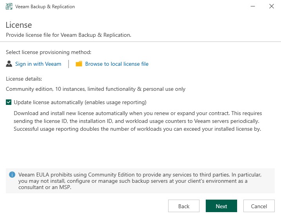Click the License page heading
Image resolution: width=281 pixels, height=218 pixels.
[x=19, y=25]
